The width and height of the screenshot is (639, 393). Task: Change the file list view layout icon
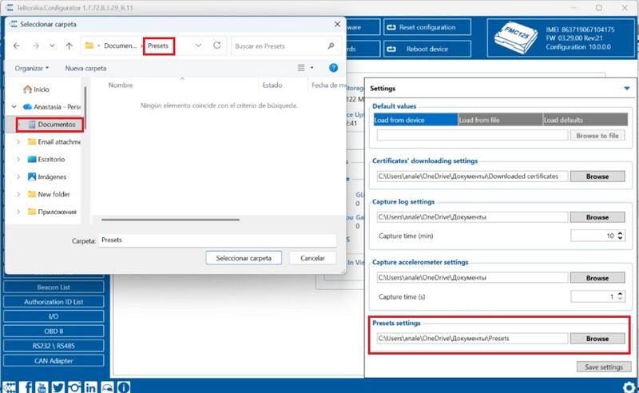301,68
